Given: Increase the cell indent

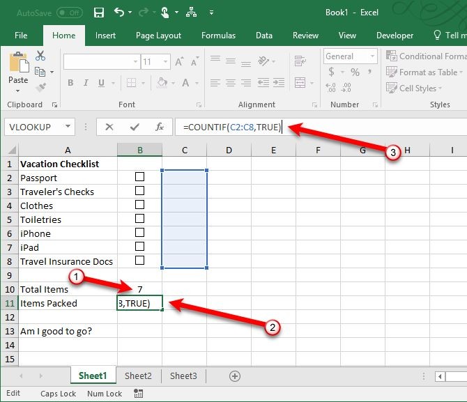Looking at the screenshot, I should 279,82.
